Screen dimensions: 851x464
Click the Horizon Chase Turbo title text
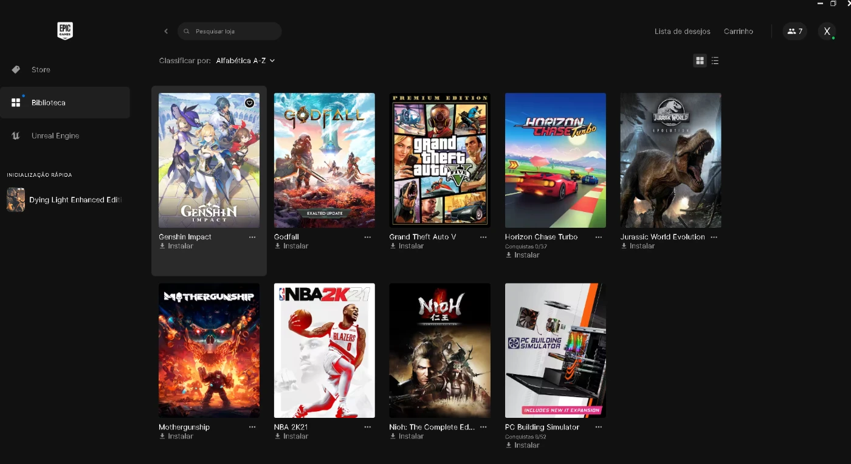542,237
